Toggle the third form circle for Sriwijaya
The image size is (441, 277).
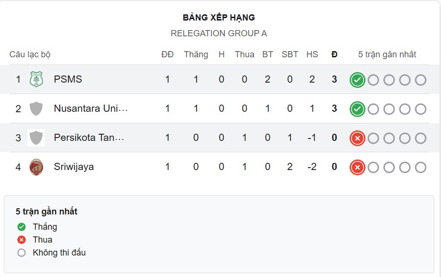[390, 167]
